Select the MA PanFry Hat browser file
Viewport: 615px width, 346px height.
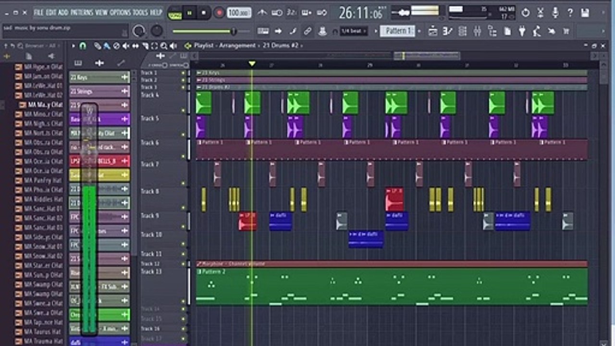point(38,180)
